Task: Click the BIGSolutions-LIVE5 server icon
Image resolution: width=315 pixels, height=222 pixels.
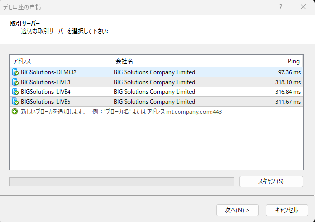Action: [15, 101]
